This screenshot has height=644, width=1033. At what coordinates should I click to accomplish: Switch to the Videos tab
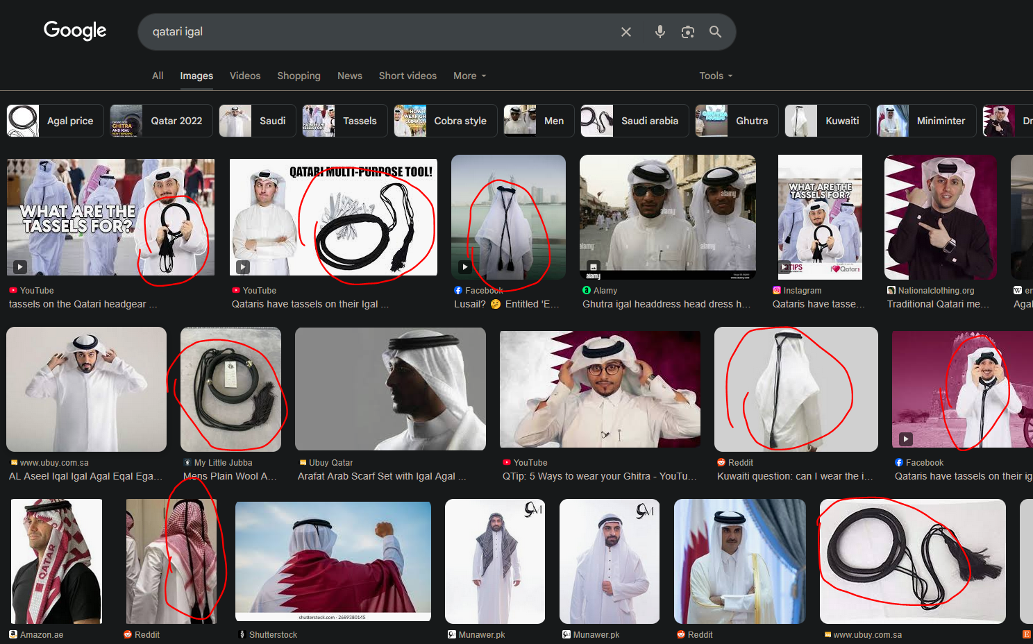(x=245, y=76)
